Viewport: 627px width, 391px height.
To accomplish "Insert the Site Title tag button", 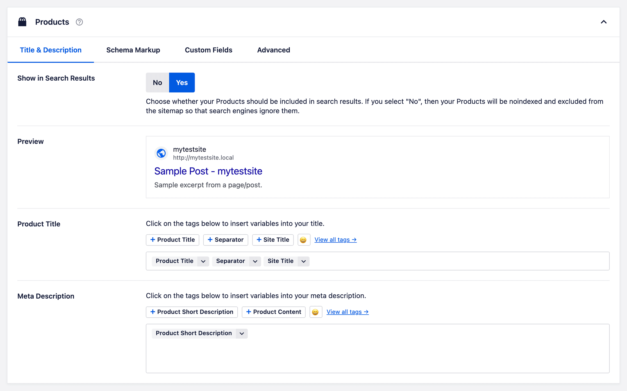I will (x=273, y=240).
